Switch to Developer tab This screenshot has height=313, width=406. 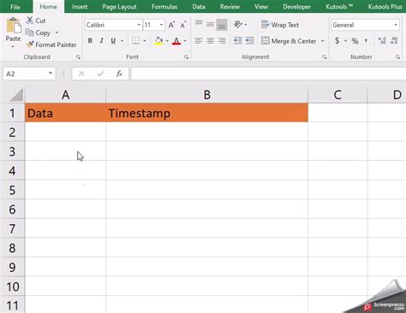[x=296, y=7]
